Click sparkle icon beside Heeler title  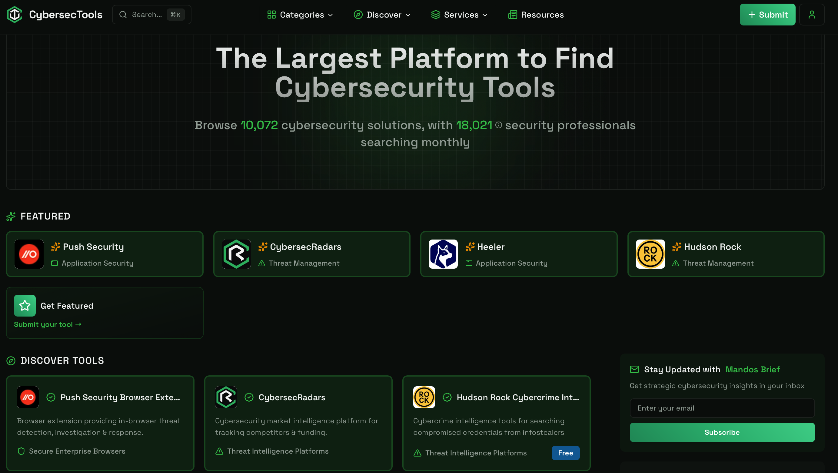470,247
